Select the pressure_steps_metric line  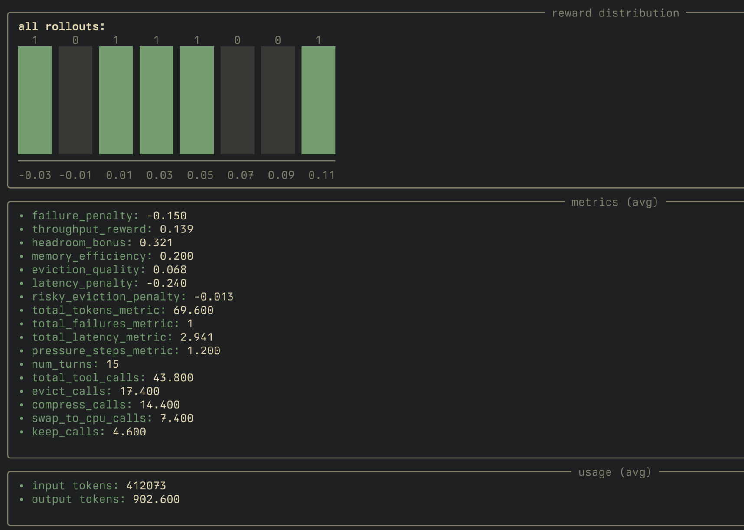pos(120,350)
